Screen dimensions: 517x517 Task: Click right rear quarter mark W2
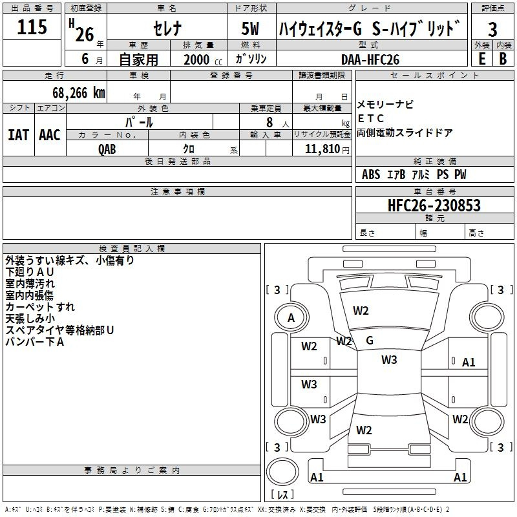[460, 419]
